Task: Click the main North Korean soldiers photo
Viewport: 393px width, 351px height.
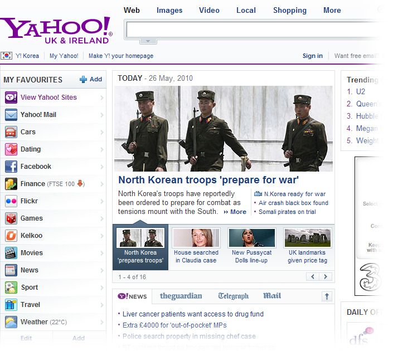Action: point(224,129)
